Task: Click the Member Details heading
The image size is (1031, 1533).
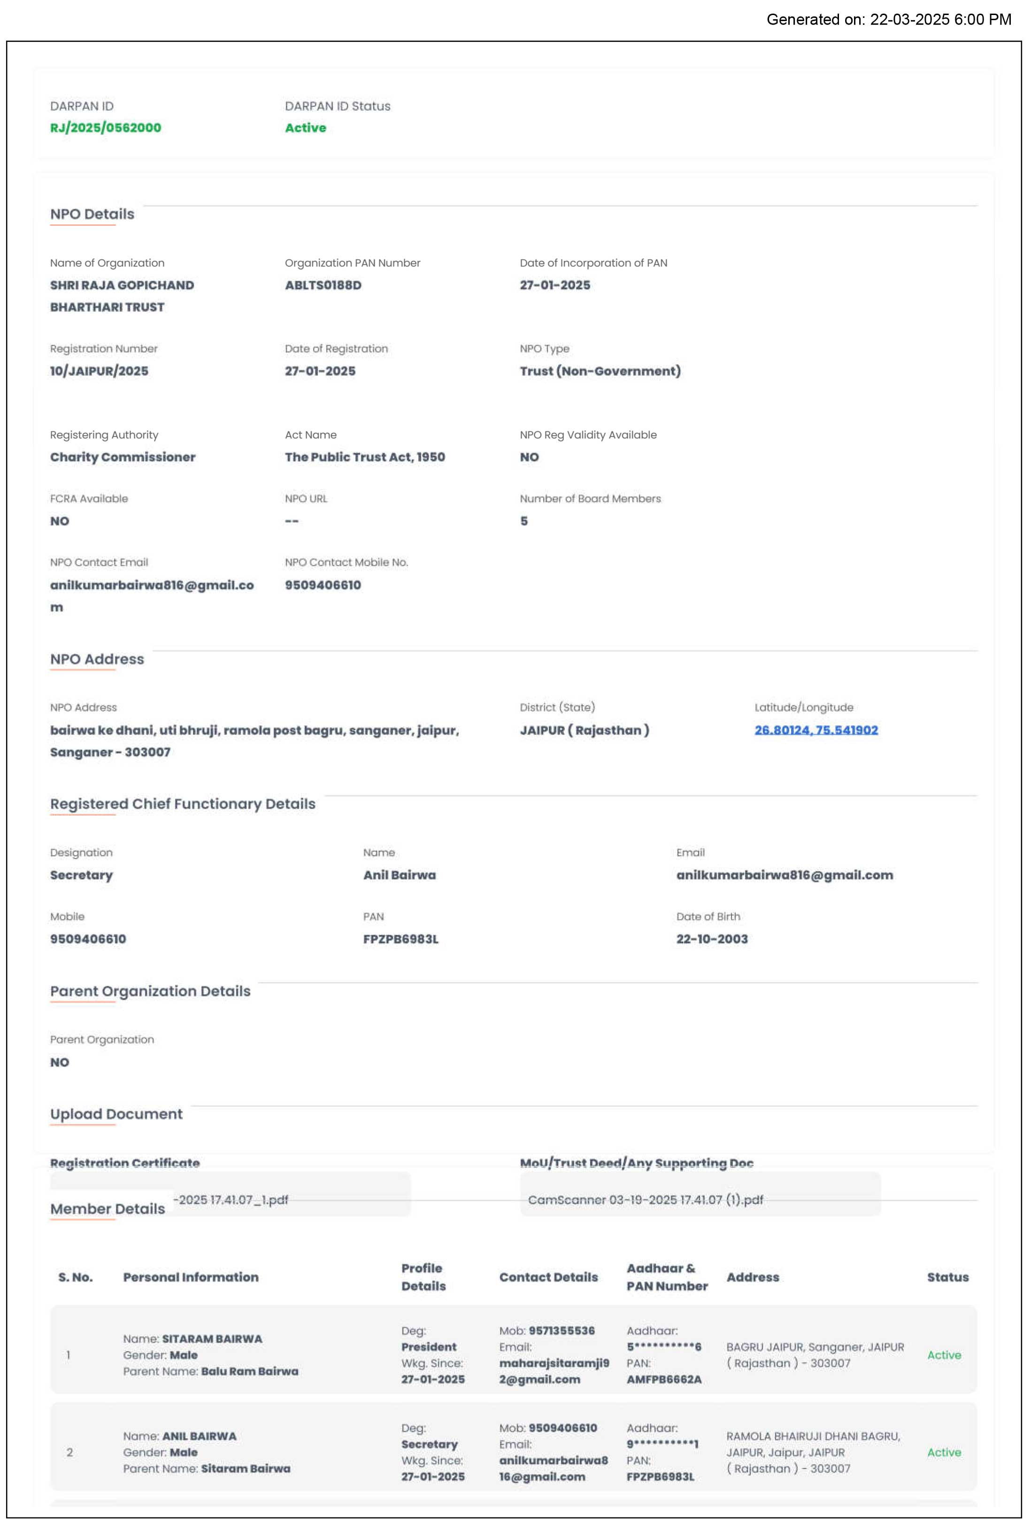Action: coord(107,1209)
